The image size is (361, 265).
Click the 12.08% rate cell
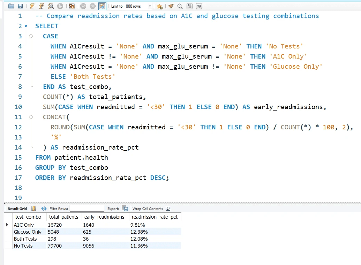point(155,239)
